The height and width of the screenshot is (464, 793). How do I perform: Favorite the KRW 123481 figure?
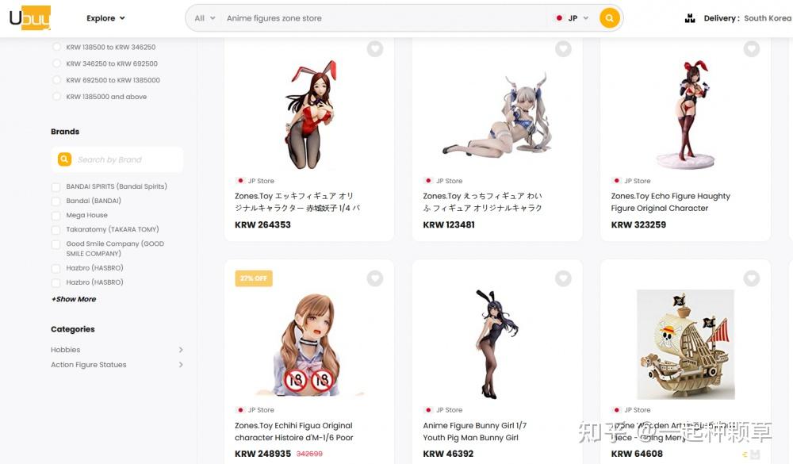563,49
